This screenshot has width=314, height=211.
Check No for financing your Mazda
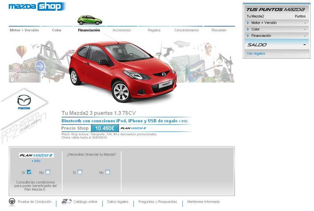click(x=108, y=172)
